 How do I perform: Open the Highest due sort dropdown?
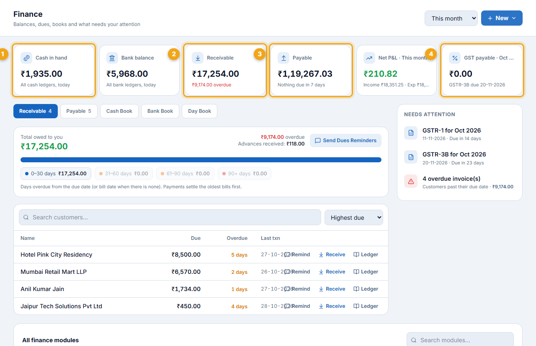click(354, 217)
